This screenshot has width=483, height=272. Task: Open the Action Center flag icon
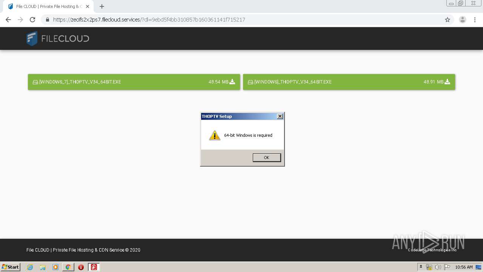(x=447, y=267)
